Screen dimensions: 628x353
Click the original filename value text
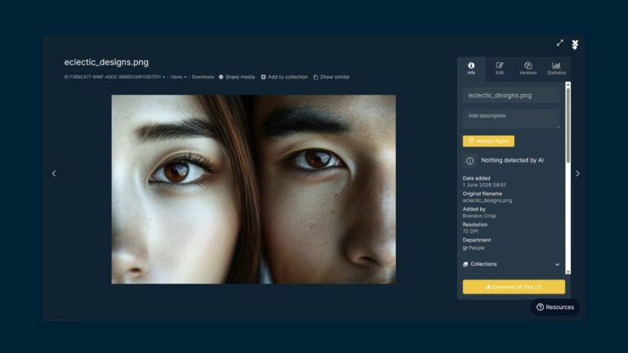click(x=487, y=200)
